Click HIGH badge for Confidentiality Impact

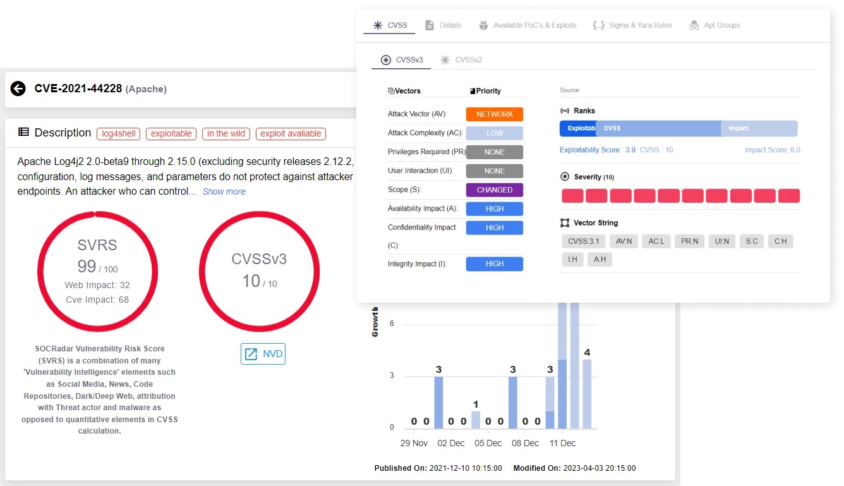(495, 228)
